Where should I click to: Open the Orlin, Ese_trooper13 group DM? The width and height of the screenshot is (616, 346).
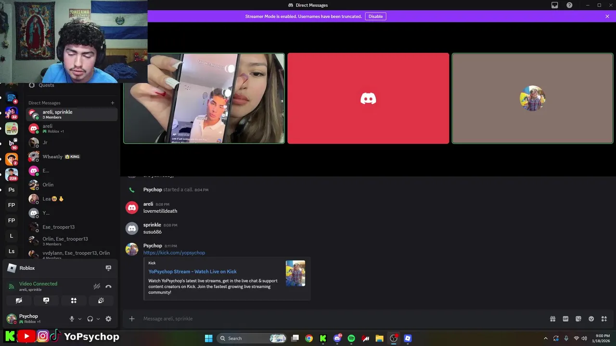click(72, 241)
